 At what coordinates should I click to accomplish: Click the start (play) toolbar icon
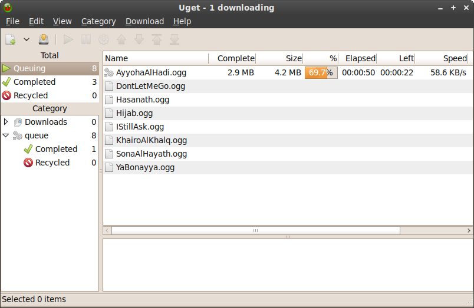pos(68,39)
